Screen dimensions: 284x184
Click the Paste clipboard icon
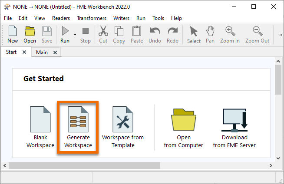[137, 35]
